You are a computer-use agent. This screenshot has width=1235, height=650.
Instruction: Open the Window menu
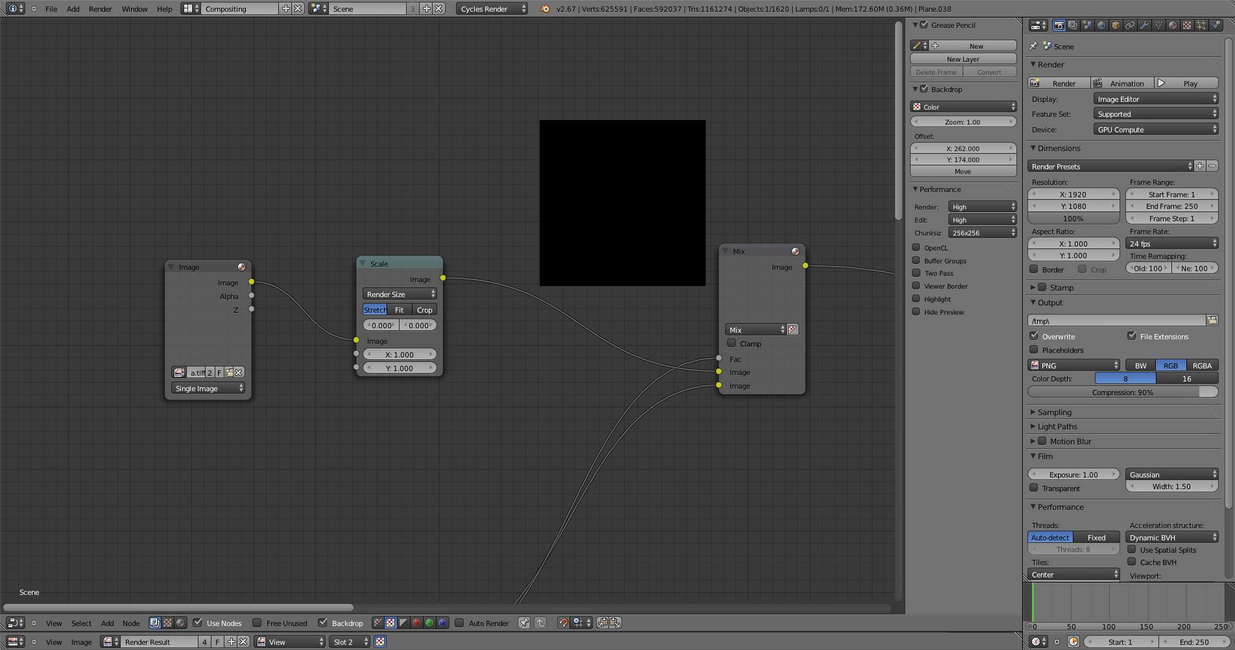pos(135,9)
